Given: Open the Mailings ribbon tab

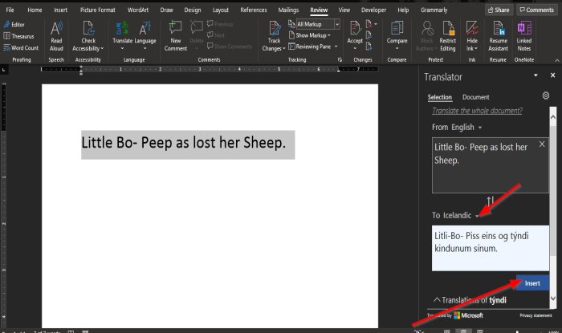Looking at the screenshot, I should [287, 10].
